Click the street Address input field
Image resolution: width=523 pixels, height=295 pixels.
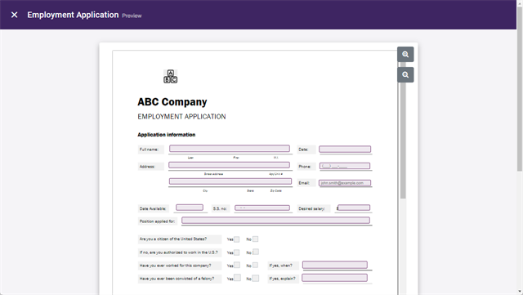tap(229, 165)
